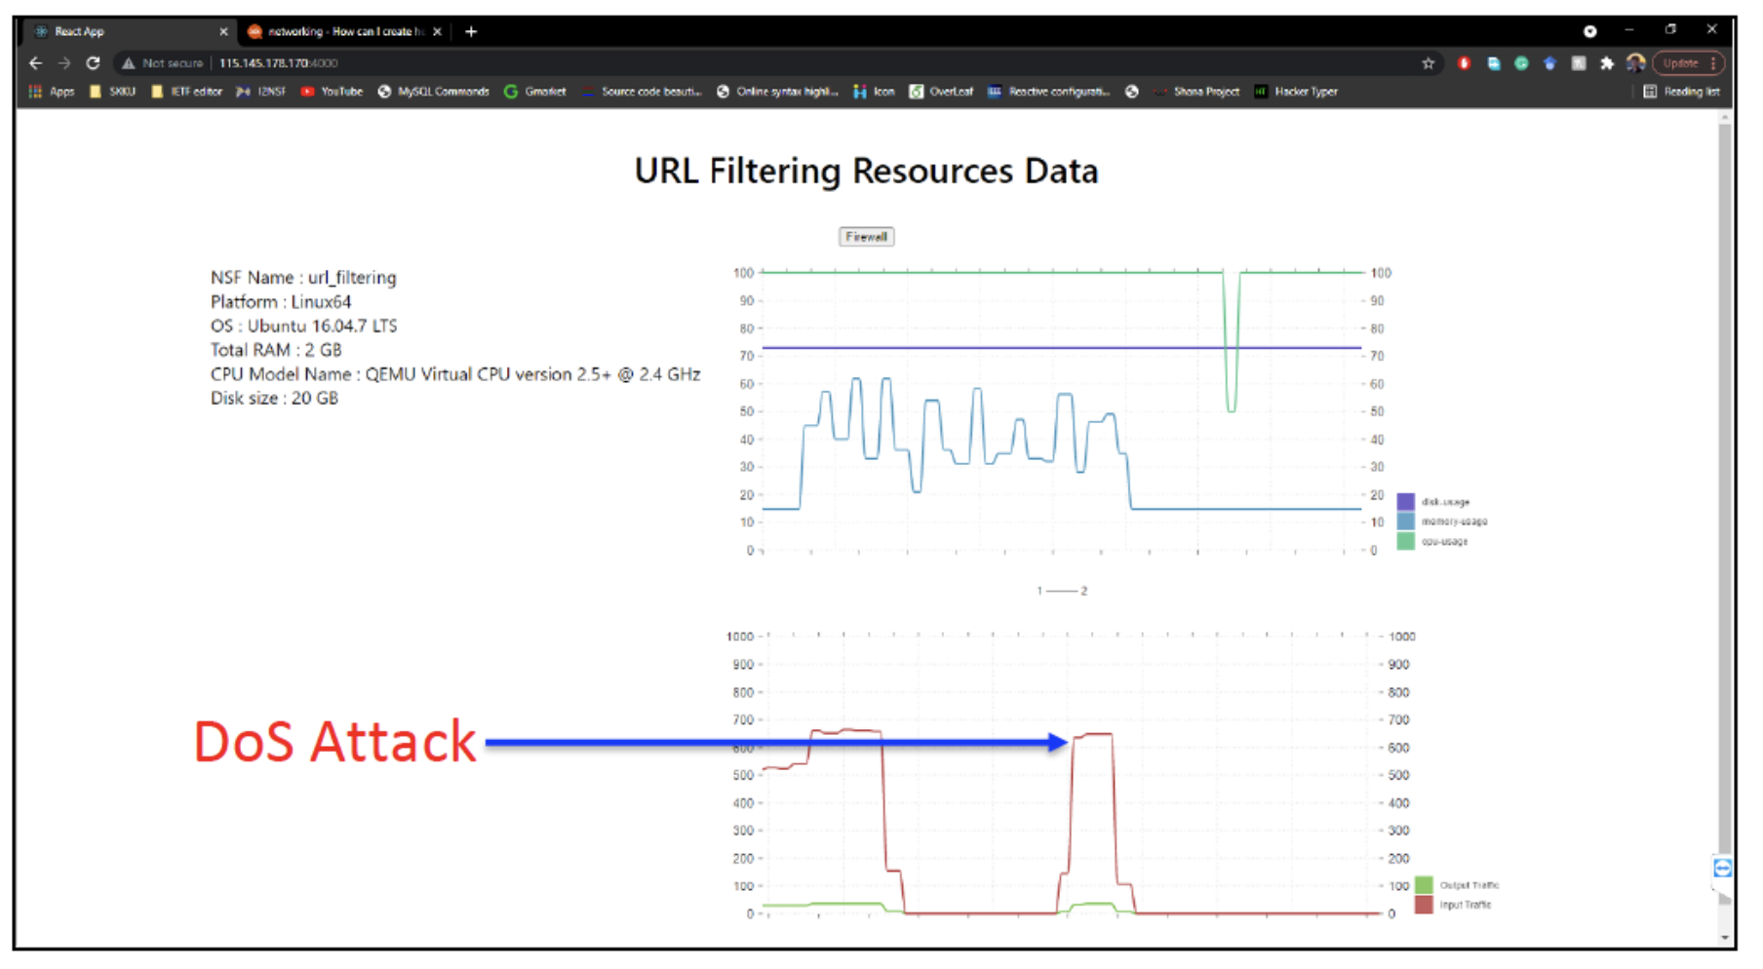Switch to the networking question tab
Image resolution: width=1763 pixels, height=969 pixels.
[x=336, y=31]
